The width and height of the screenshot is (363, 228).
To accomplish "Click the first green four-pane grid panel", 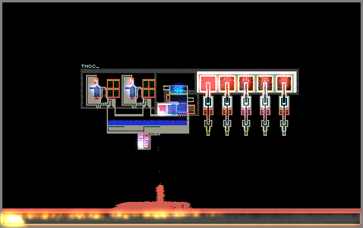I will (x=113, y=88).
